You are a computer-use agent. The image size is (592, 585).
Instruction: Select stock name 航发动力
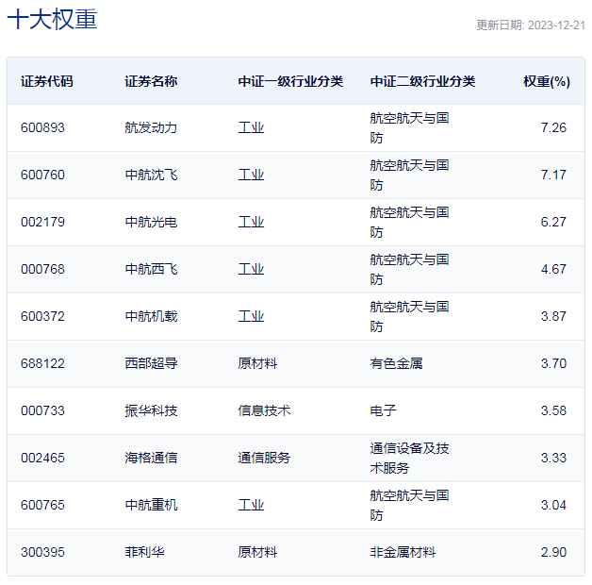click(x=151, y=127)
